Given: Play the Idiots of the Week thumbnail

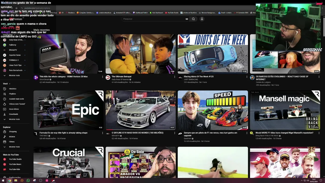Looking at the screenshot, I should point(213,54).
